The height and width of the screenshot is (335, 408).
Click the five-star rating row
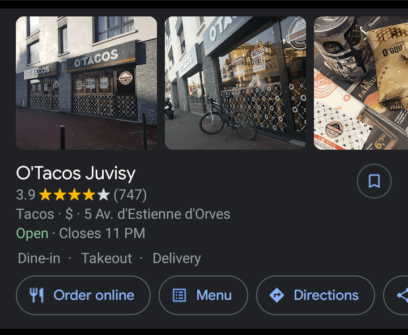click(74, 194)
